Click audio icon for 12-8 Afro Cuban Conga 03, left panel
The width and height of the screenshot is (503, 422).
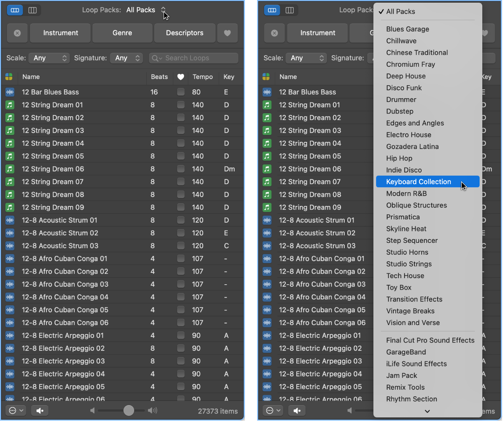click(x=10, y=284)
